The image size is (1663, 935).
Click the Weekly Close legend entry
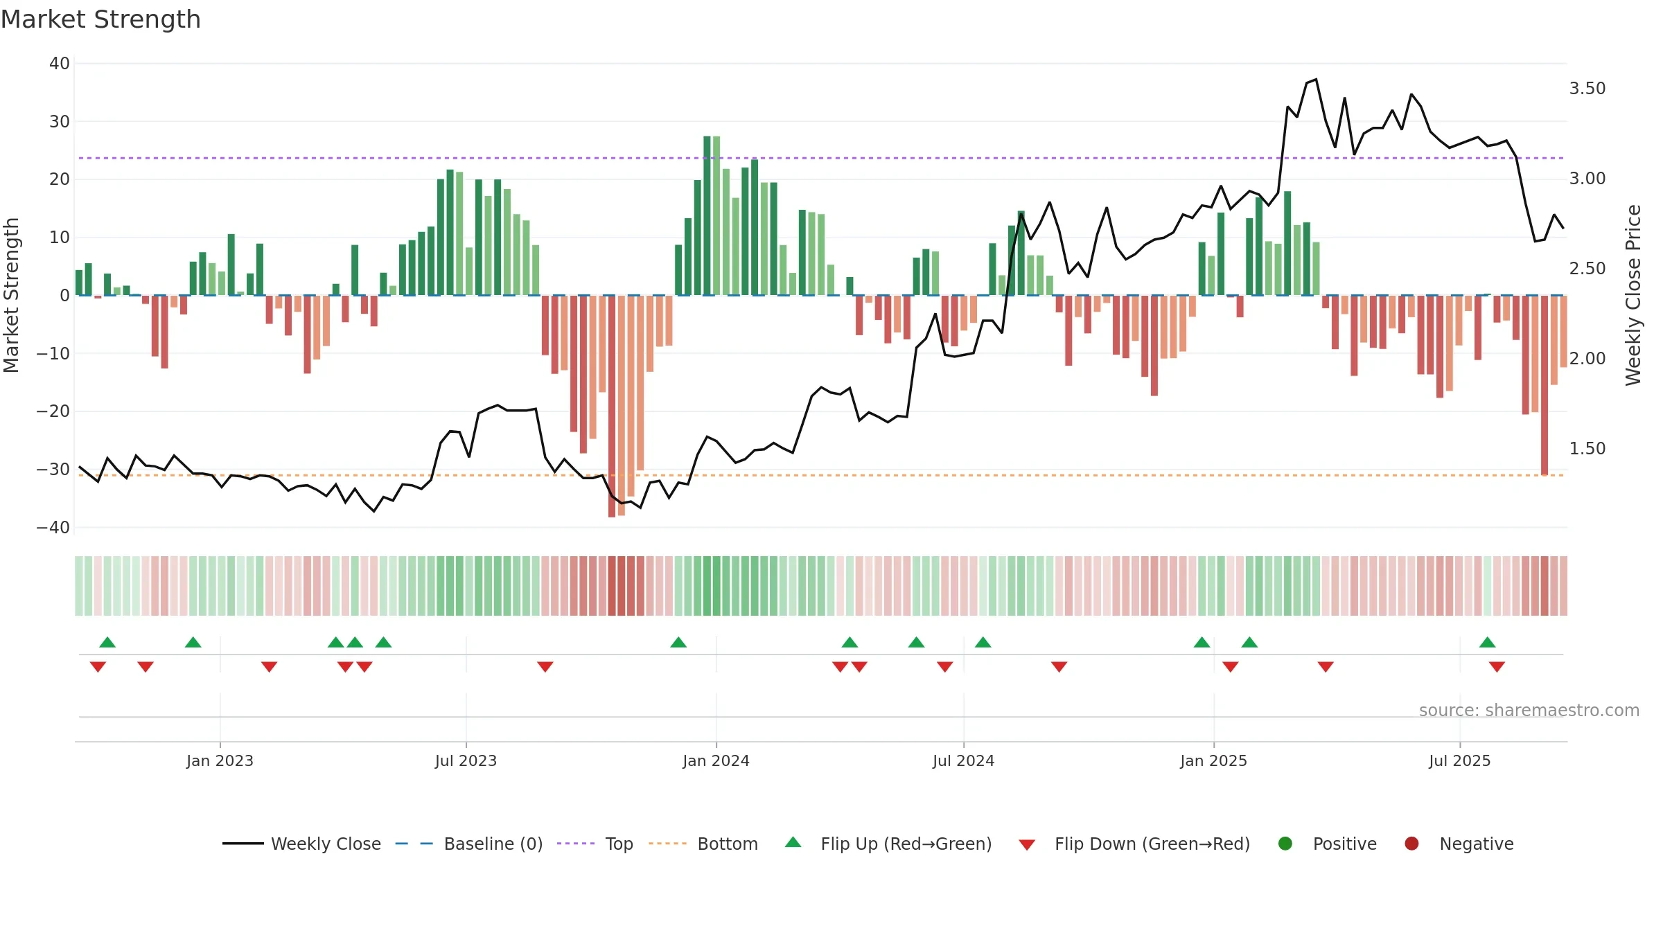tap(302, 844)
